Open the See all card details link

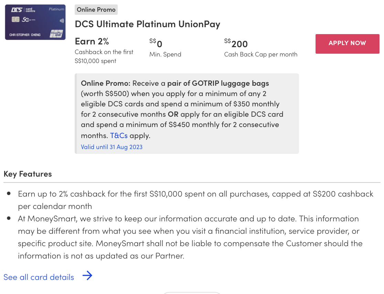[39, 277]
